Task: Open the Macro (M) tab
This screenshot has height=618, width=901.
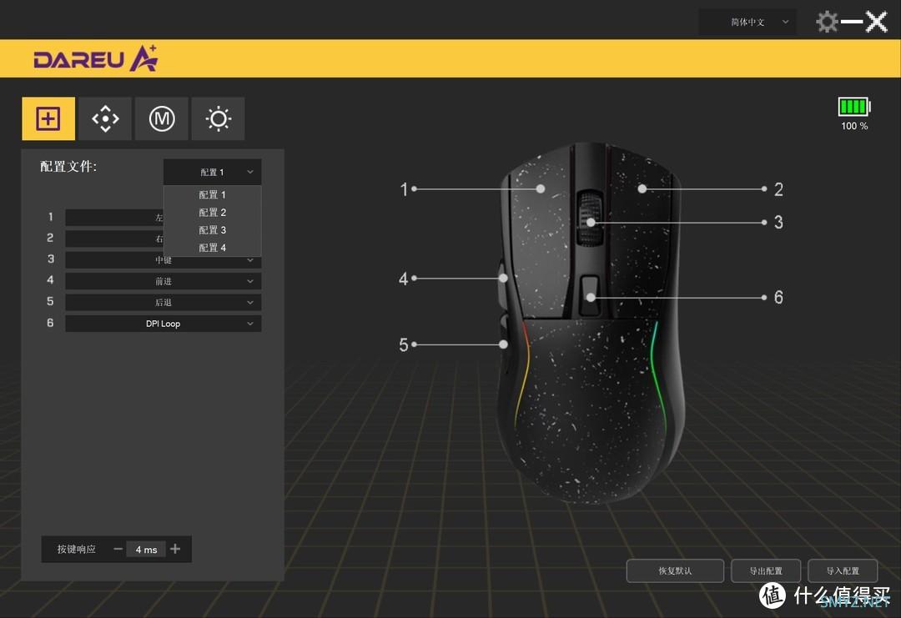Action: click(162, 119)
